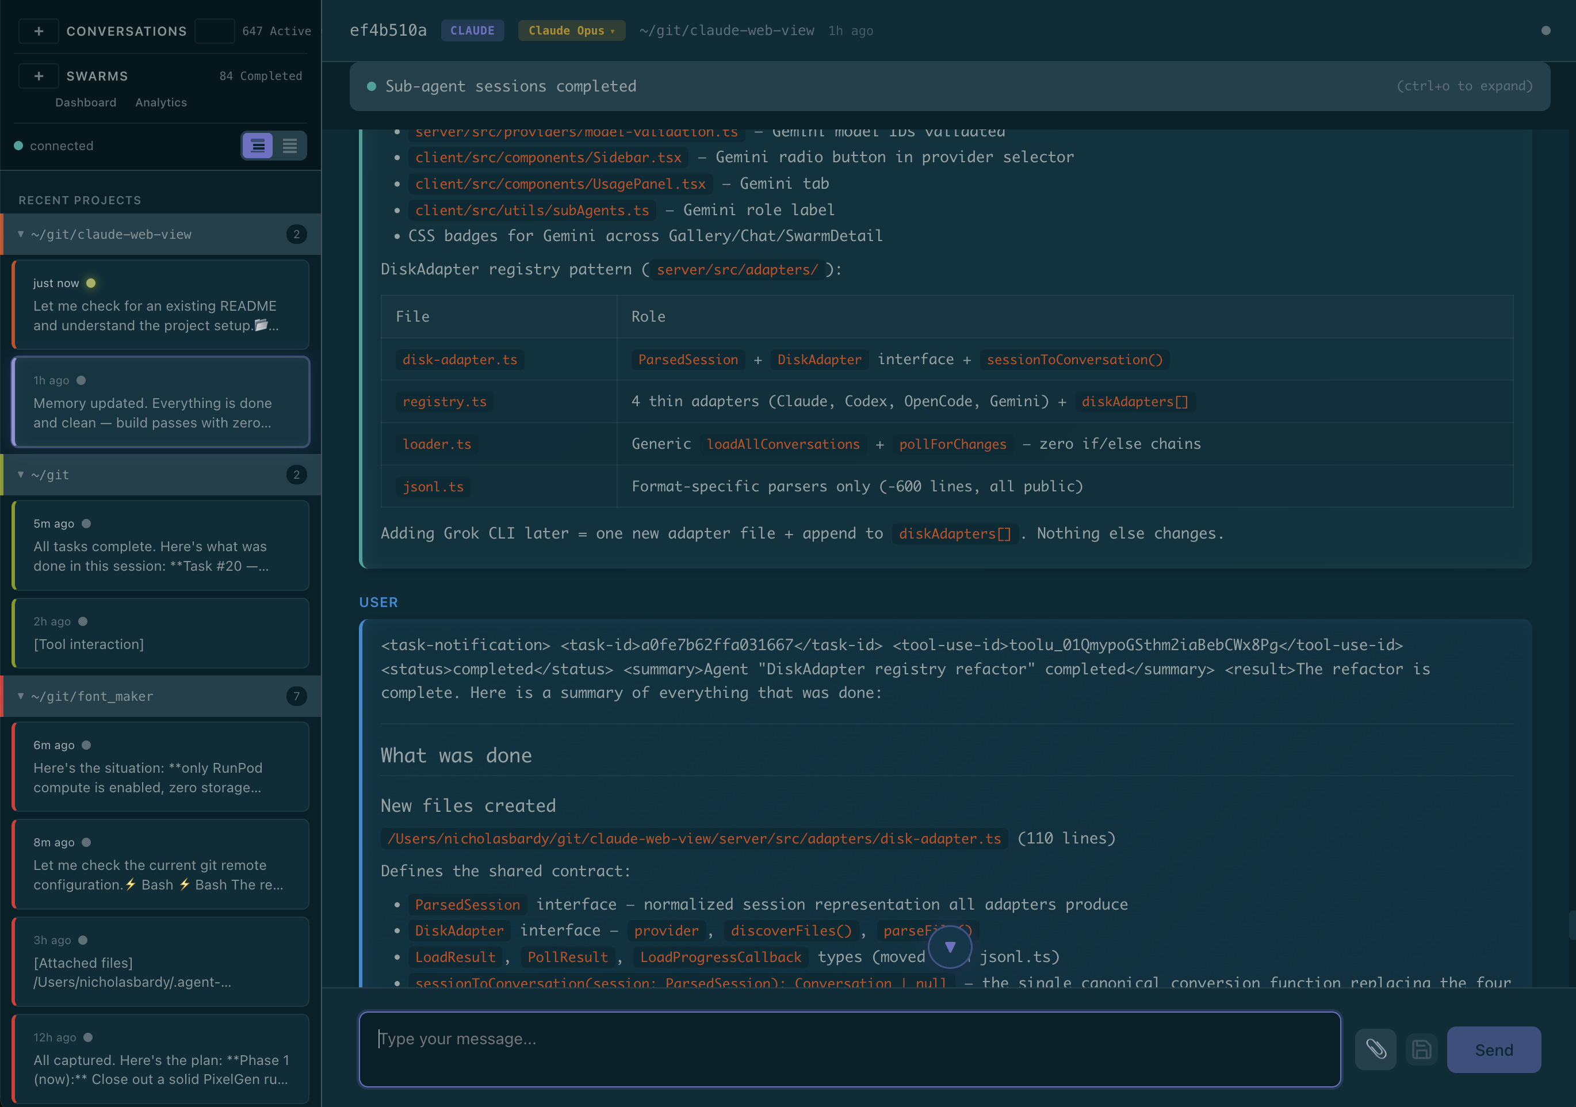The height and width of the screenshot is (1107, 1576).
Task: Open the Dashboard tab under Swarms
Action: point(86,102)
